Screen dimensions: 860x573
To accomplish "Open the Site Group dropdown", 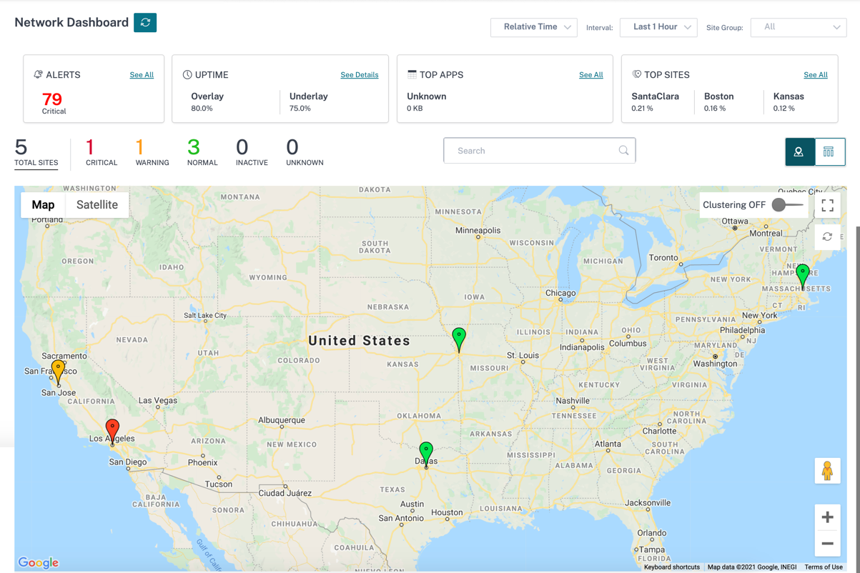I will 799,27.
